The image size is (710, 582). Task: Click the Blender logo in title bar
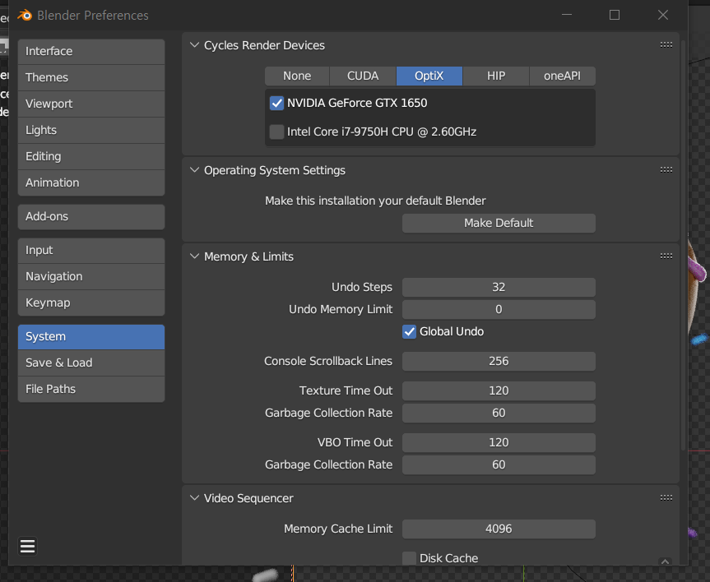tap(25, 16)
